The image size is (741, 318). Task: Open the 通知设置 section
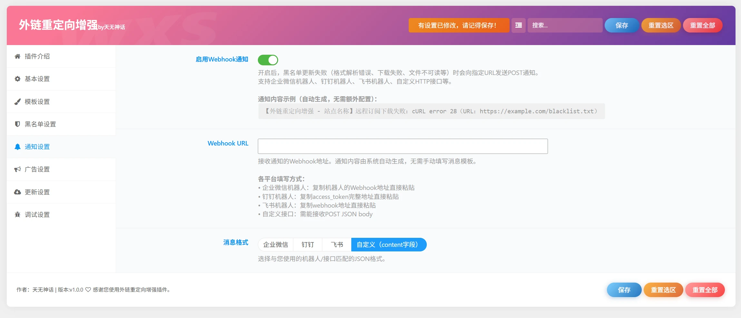(61, 147)
